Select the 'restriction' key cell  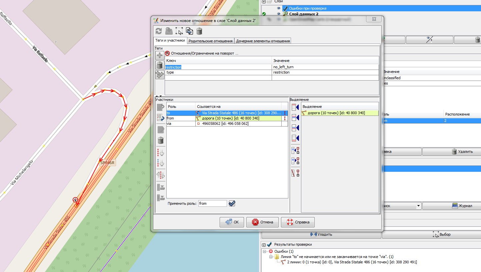point(218,67)
